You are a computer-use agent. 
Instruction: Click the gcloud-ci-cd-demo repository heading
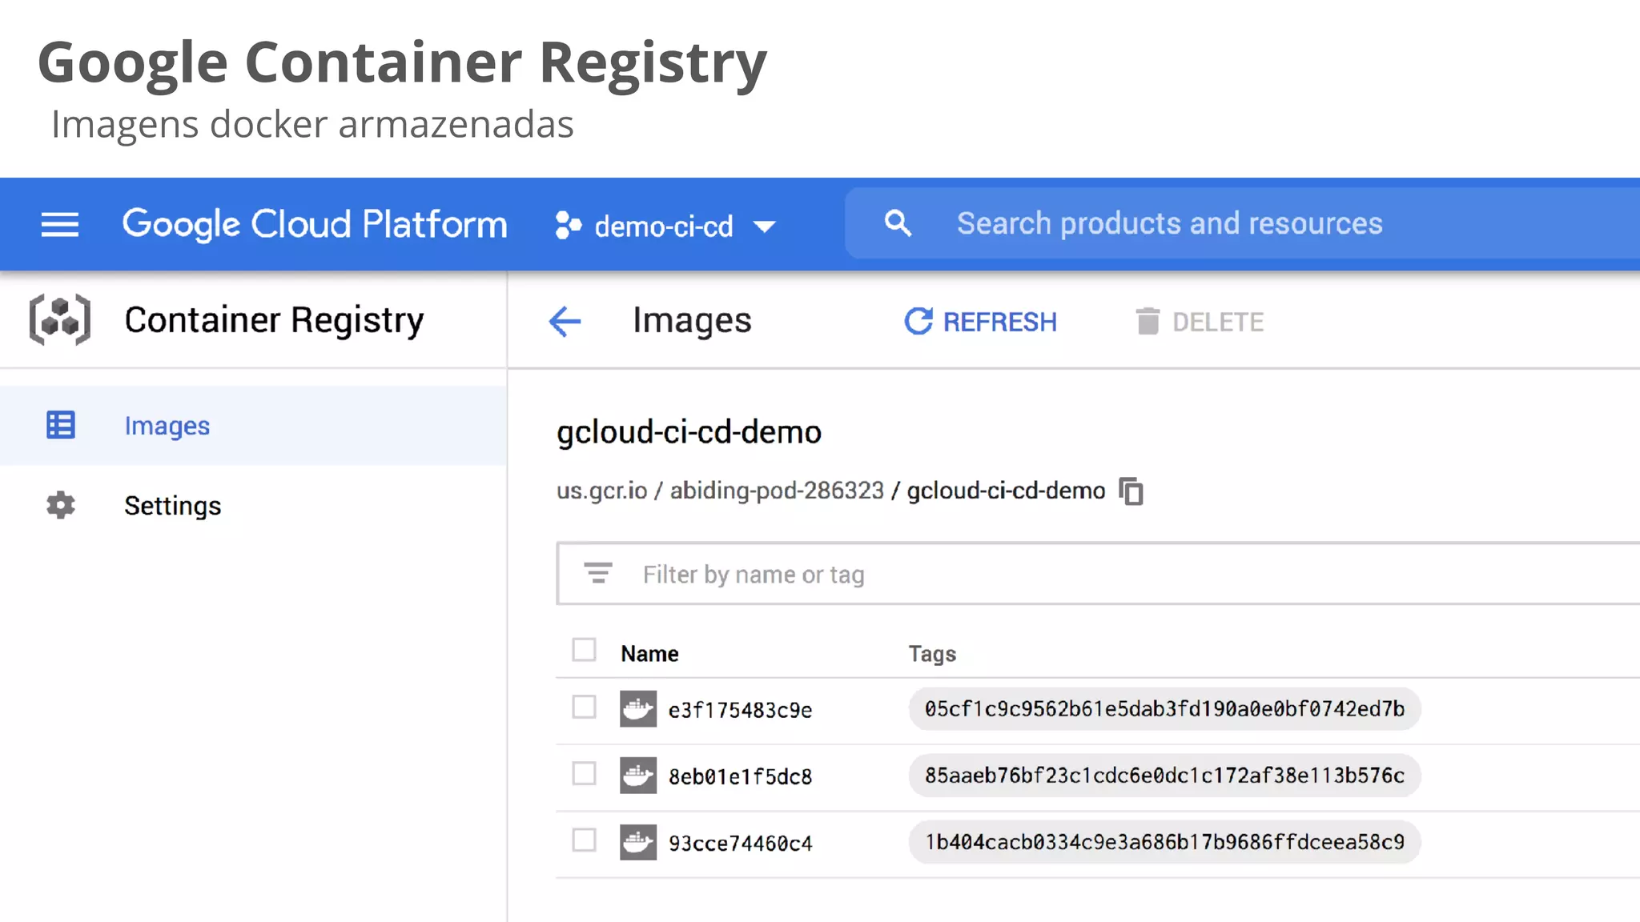[689, 432]
